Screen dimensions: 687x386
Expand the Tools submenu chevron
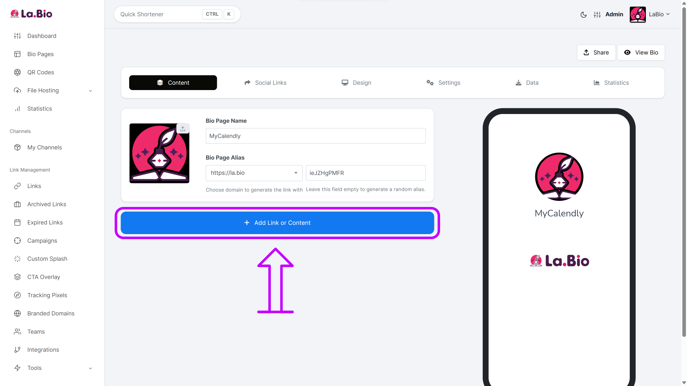(91, 368)
